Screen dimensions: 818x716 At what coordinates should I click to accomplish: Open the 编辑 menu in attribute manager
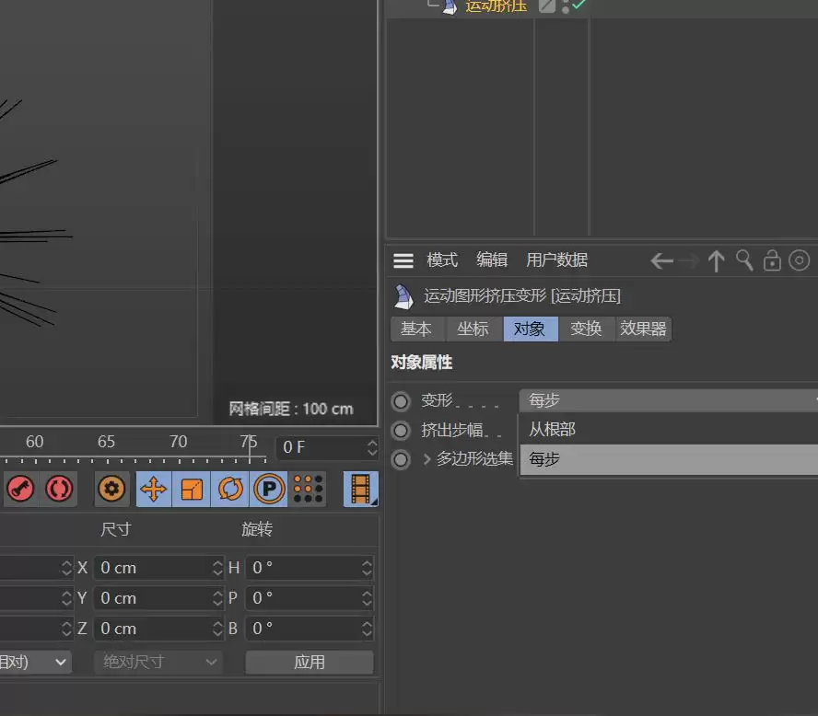click(492, 260)
